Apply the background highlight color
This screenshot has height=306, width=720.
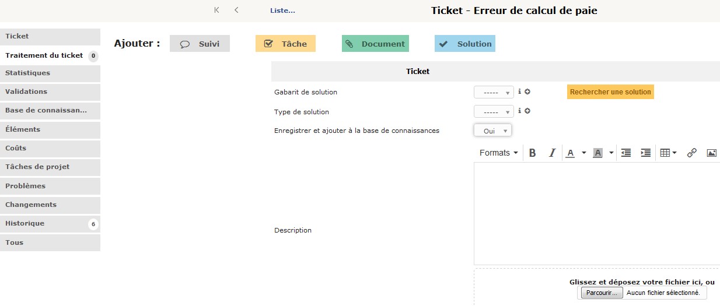597,153
